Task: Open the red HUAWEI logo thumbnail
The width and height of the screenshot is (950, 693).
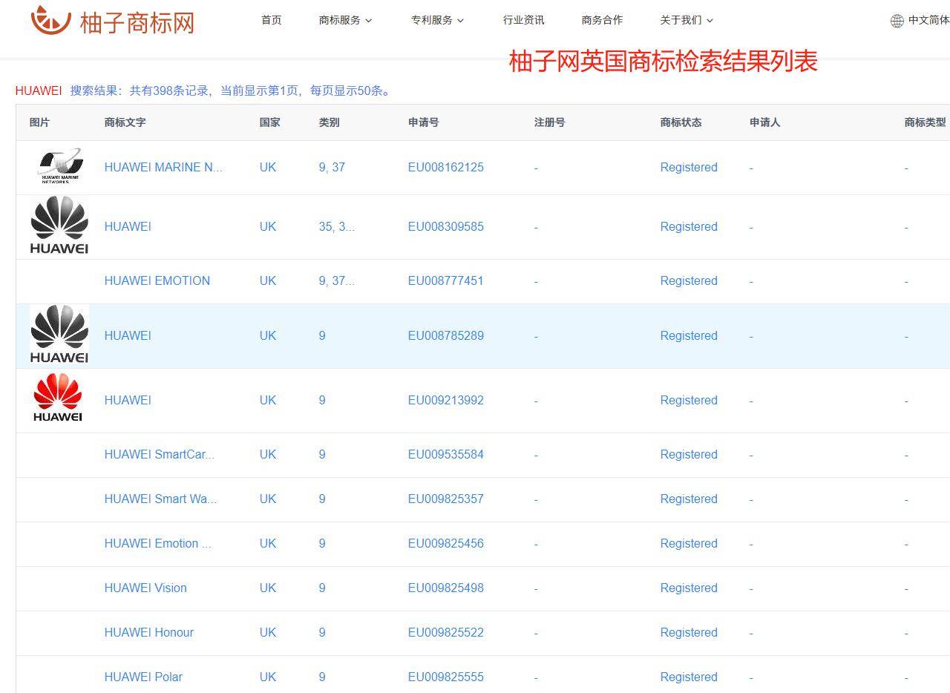Action: pos(58,397)
